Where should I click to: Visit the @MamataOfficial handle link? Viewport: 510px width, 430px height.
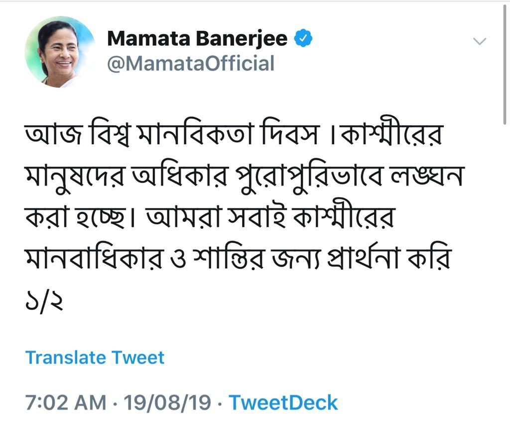tap(191, 63)
